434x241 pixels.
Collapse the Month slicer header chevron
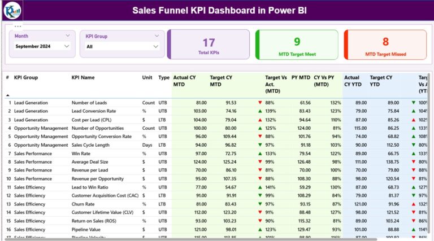coord(68,36)
